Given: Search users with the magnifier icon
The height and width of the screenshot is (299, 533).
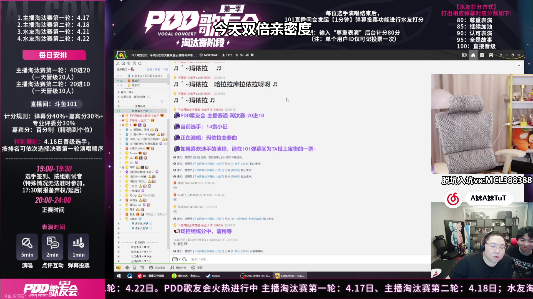Looking at the screenshot, I should (140, 63).
